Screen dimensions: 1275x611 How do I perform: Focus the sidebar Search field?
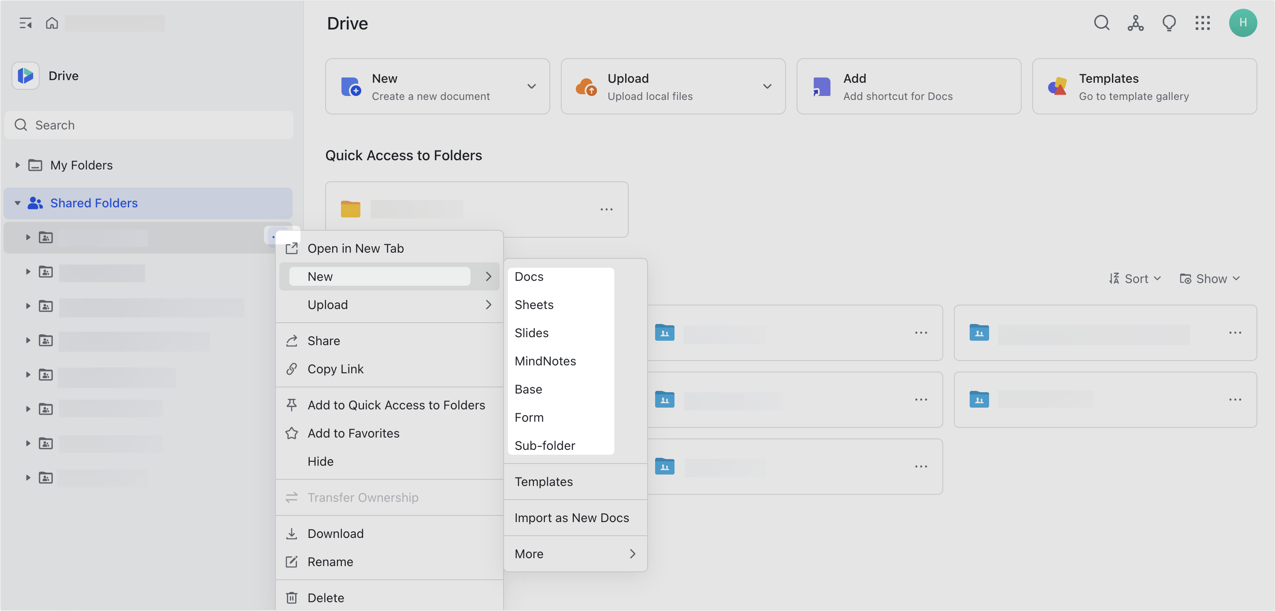coord(149,125)
